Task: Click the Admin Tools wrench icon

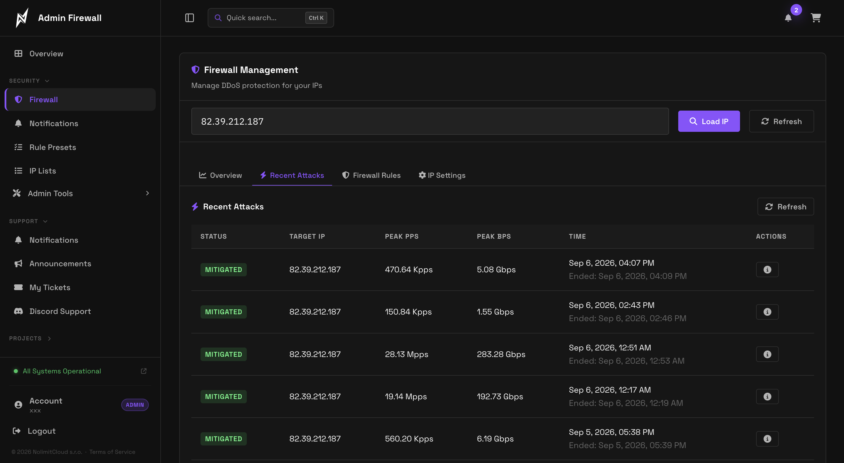Action: (17, 193)
